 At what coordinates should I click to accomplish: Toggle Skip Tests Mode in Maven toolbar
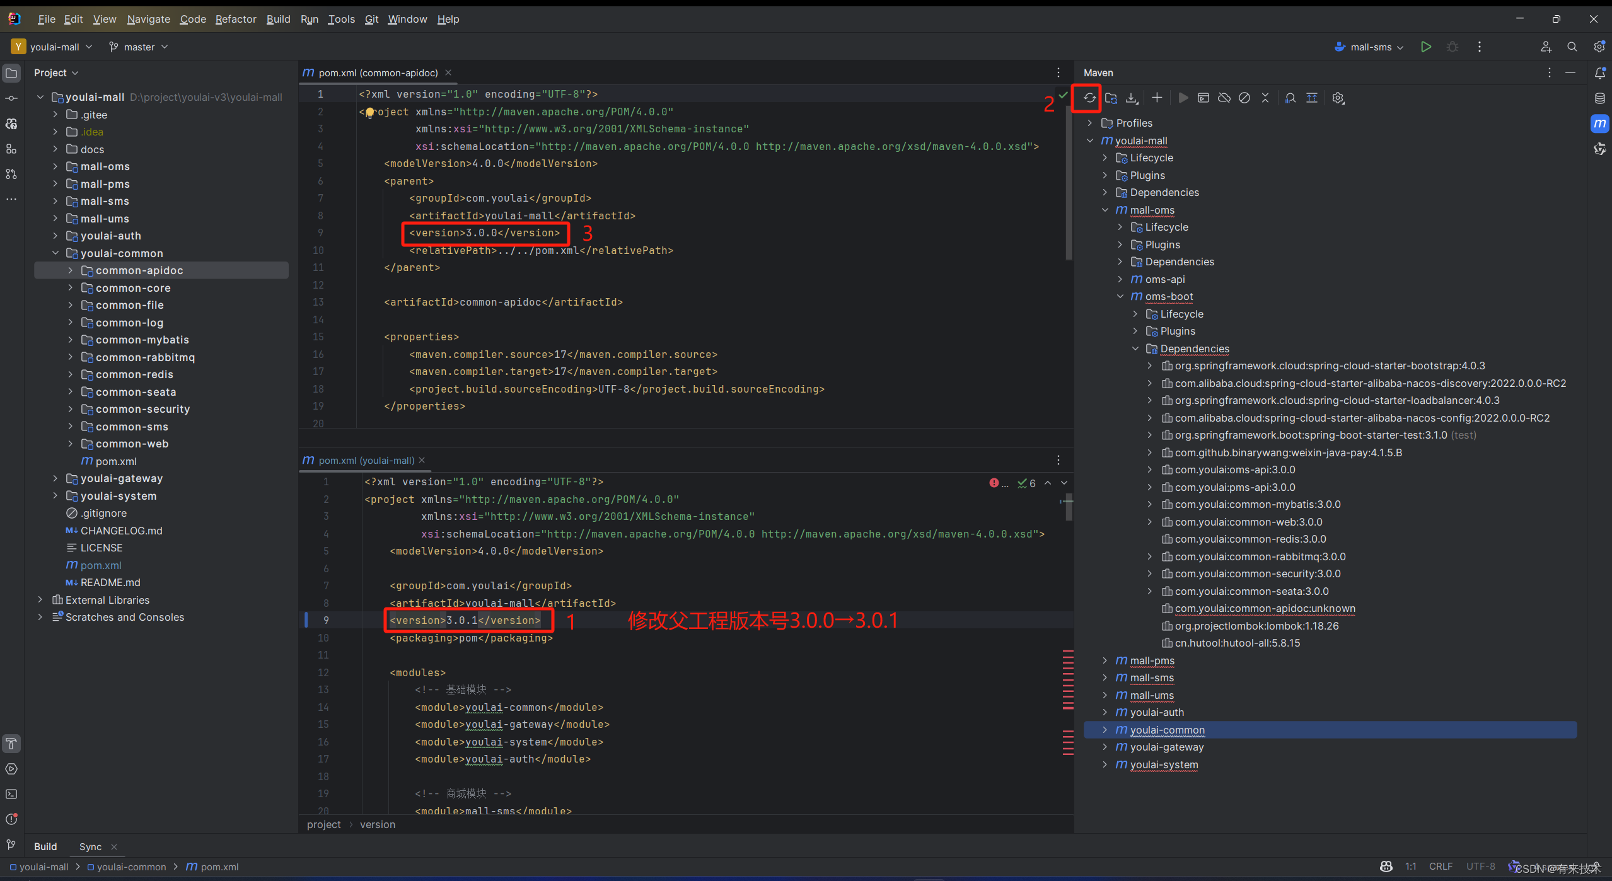click(1244, 98)
